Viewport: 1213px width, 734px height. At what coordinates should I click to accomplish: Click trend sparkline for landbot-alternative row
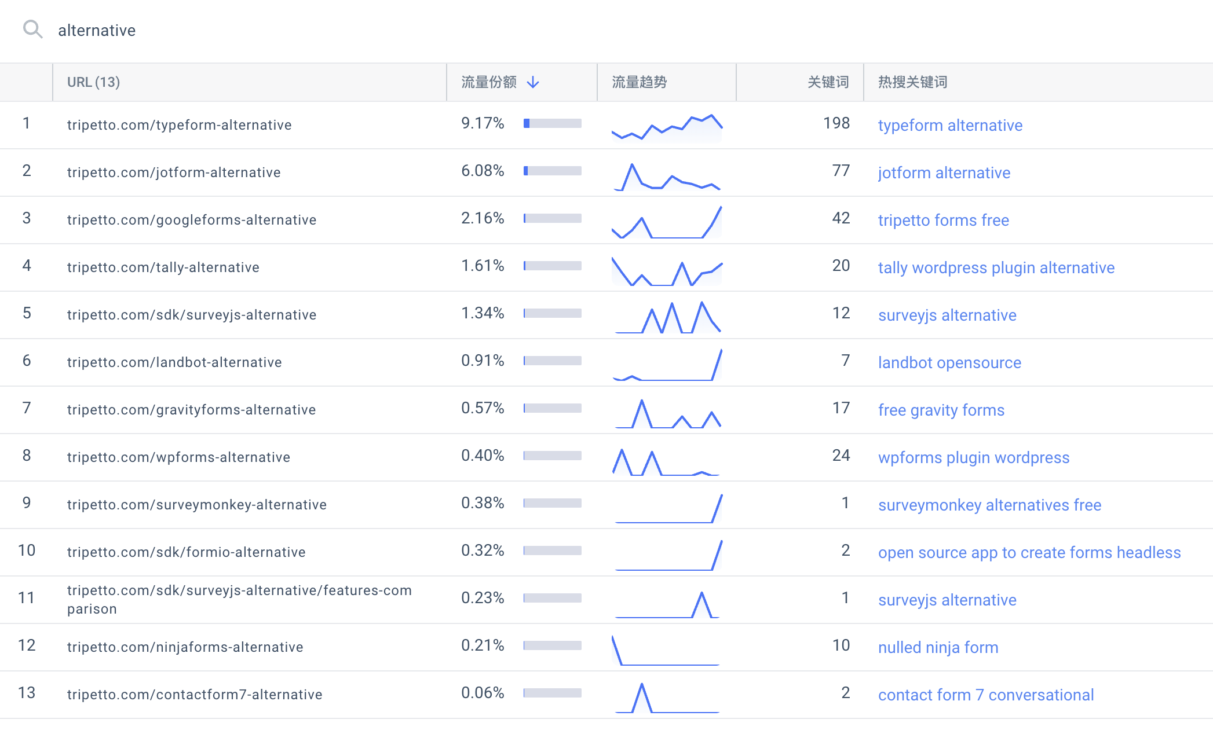pyautogui.click(x=667, y=365)
